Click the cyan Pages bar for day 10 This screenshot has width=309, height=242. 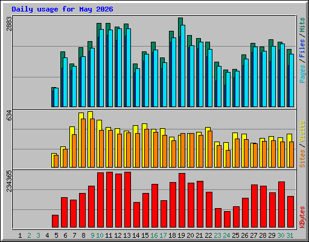pyautogui.click(x=101, y=68)
